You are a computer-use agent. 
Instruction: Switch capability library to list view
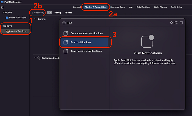[181, 23]
